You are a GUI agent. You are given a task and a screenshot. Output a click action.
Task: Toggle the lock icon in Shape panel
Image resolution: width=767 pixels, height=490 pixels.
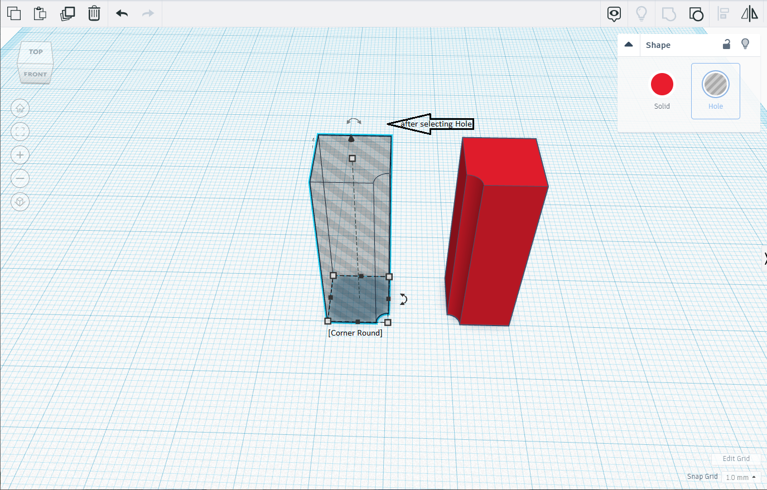coord(726,44)
